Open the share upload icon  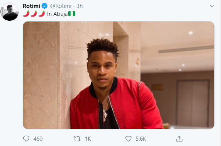pos(179,139)
